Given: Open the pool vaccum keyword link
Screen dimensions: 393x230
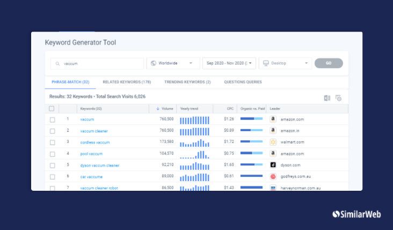Looking at the screenshot, I should coord(91,154).
